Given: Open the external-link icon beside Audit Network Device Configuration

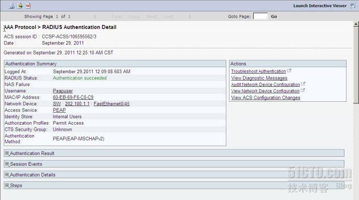Looking at the screenshot, I should point(303,84).
